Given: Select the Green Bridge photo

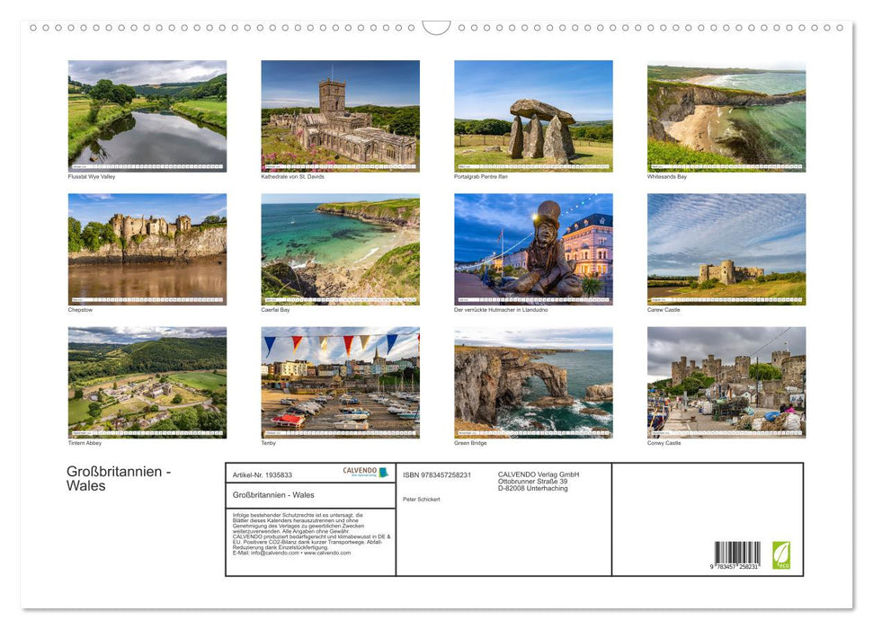Looking at the screenshot, I should click(532, 383).
